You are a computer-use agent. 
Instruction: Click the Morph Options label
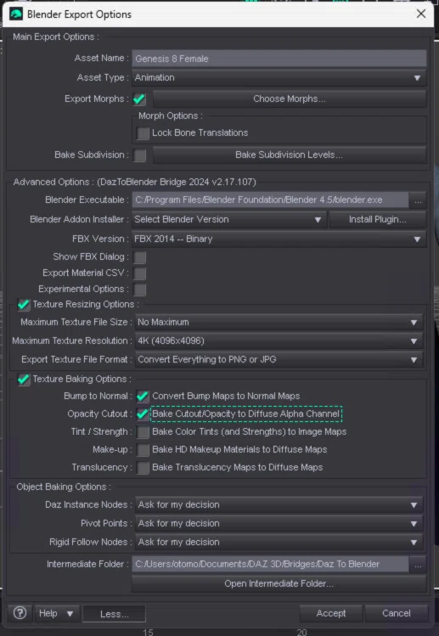171,116
